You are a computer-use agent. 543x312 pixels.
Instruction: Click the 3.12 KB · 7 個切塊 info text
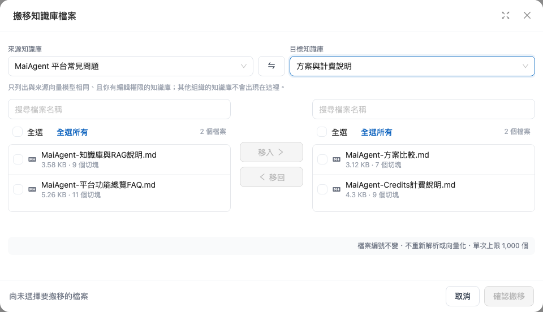pyautogui.click(x=373, y=165)
